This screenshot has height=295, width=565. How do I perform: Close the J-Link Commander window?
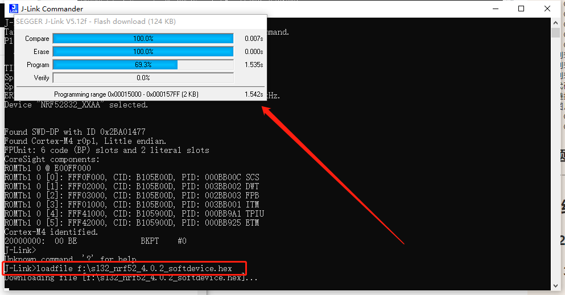[x=547, y=9]
